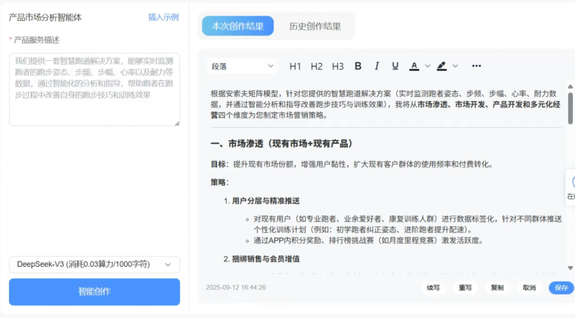This screenshot has height=318, width=575.
Task: Toggle bold formatting in editor
Action: coord(358,66)
